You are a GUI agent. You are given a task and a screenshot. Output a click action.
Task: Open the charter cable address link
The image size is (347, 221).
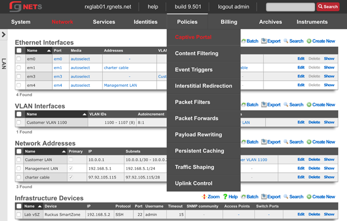click(116, 68)
